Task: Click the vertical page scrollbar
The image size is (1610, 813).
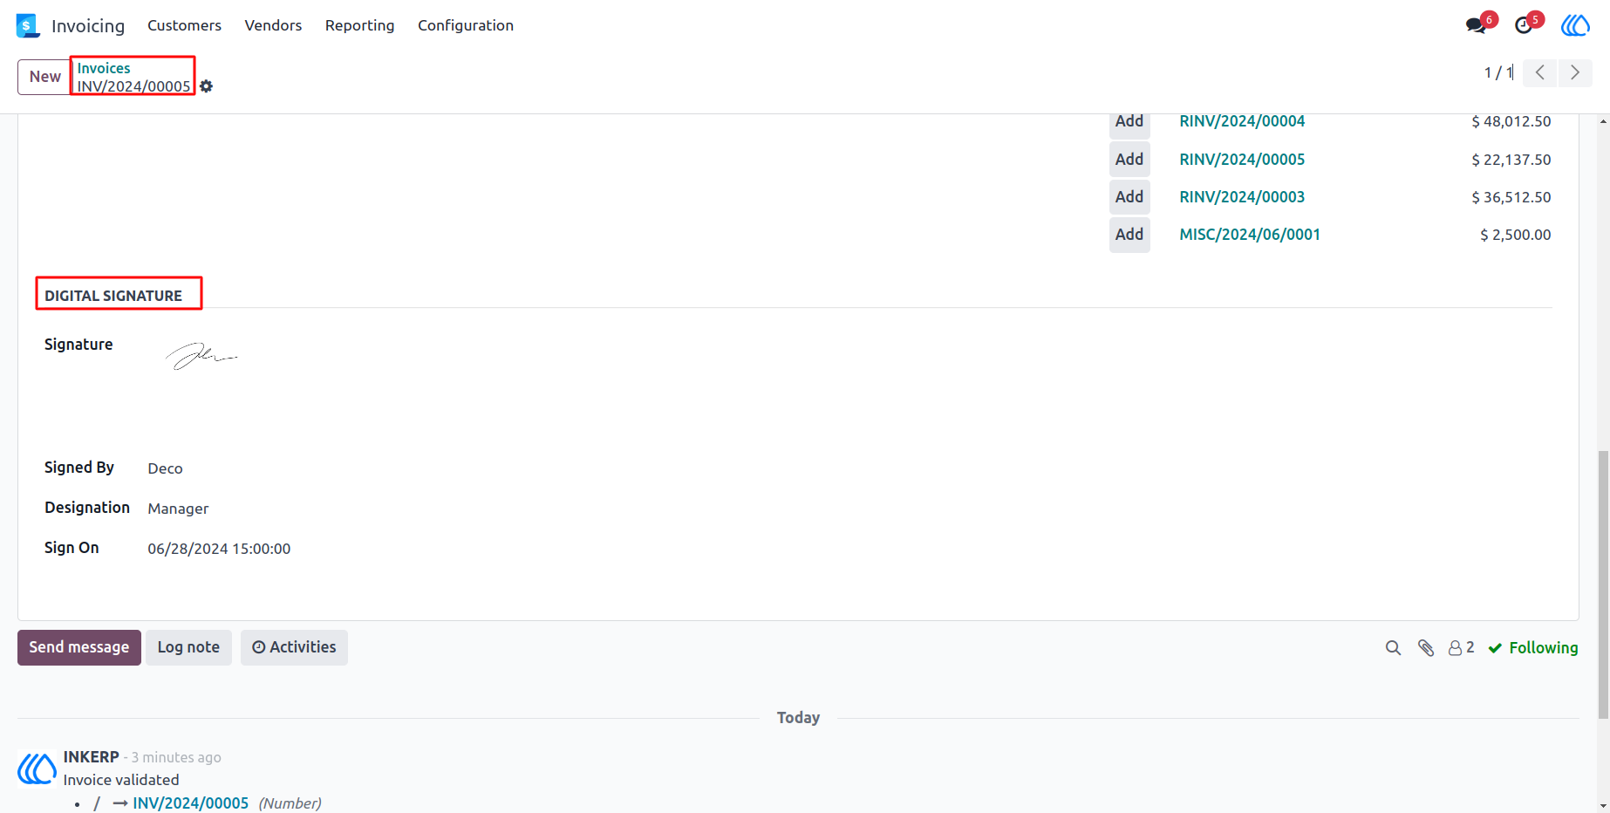Action: 1603,584
